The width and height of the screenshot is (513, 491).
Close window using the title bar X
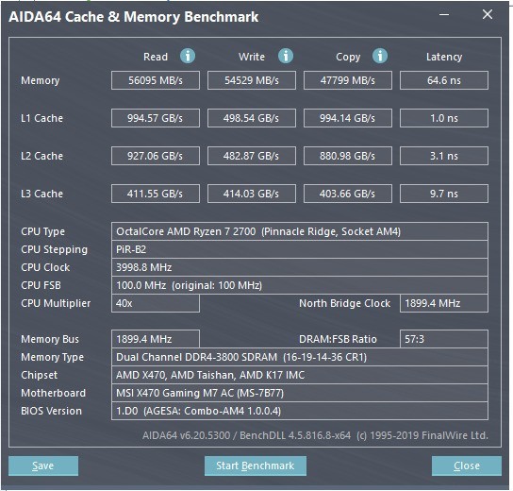point(488,14)
